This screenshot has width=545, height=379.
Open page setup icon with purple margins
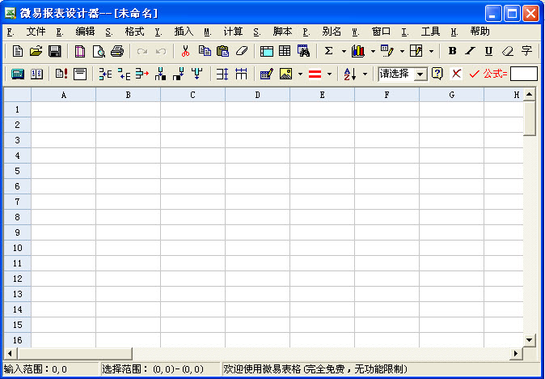80,51
